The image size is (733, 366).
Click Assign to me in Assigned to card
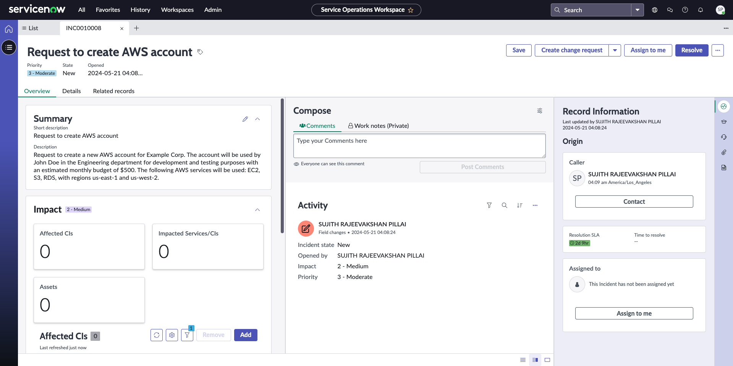click(x=634, y=313)
